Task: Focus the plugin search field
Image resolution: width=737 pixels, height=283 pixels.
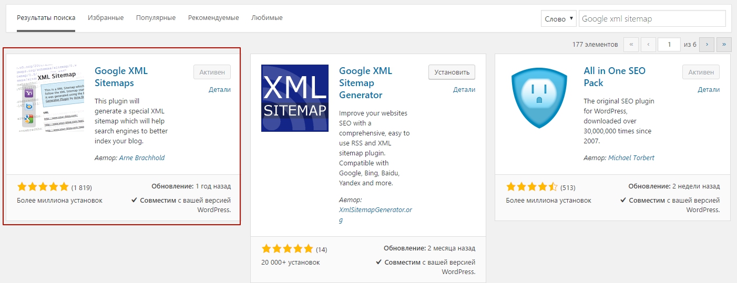Action: pyautogui.click(x=652, y=18)
